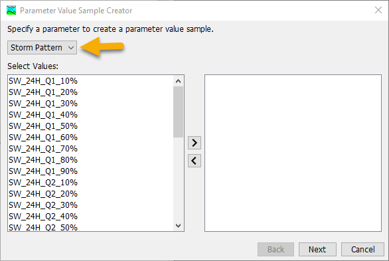Click the grayed-out Back button
Viewport: 389px width, 261px height.
[x=275, y=249]
